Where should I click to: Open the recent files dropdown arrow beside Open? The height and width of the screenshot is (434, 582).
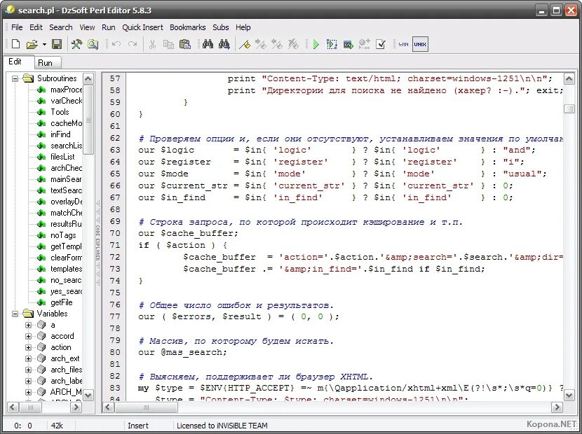click(44, 45)
